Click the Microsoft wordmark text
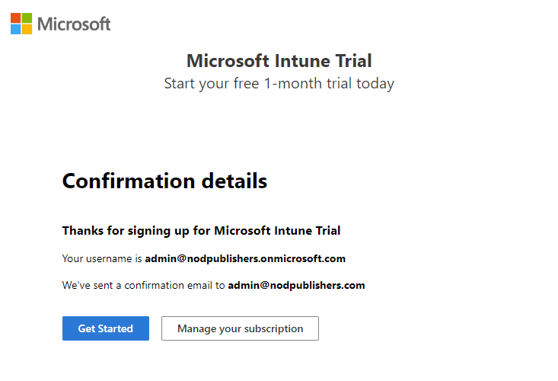The height and width of the screenshot is (381, 558). tap(74, 24)
